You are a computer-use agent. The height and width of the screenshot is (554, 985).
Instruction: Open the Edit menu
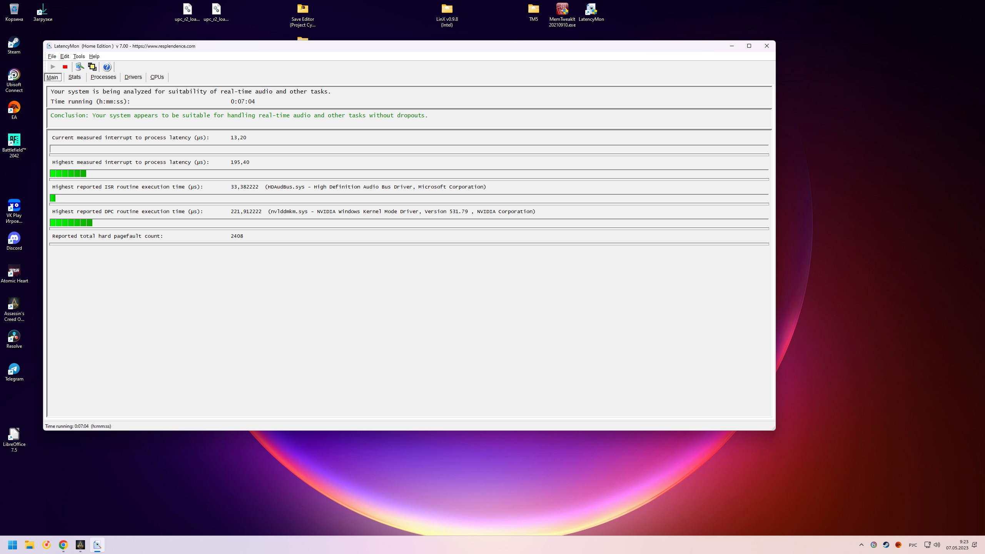65,56
